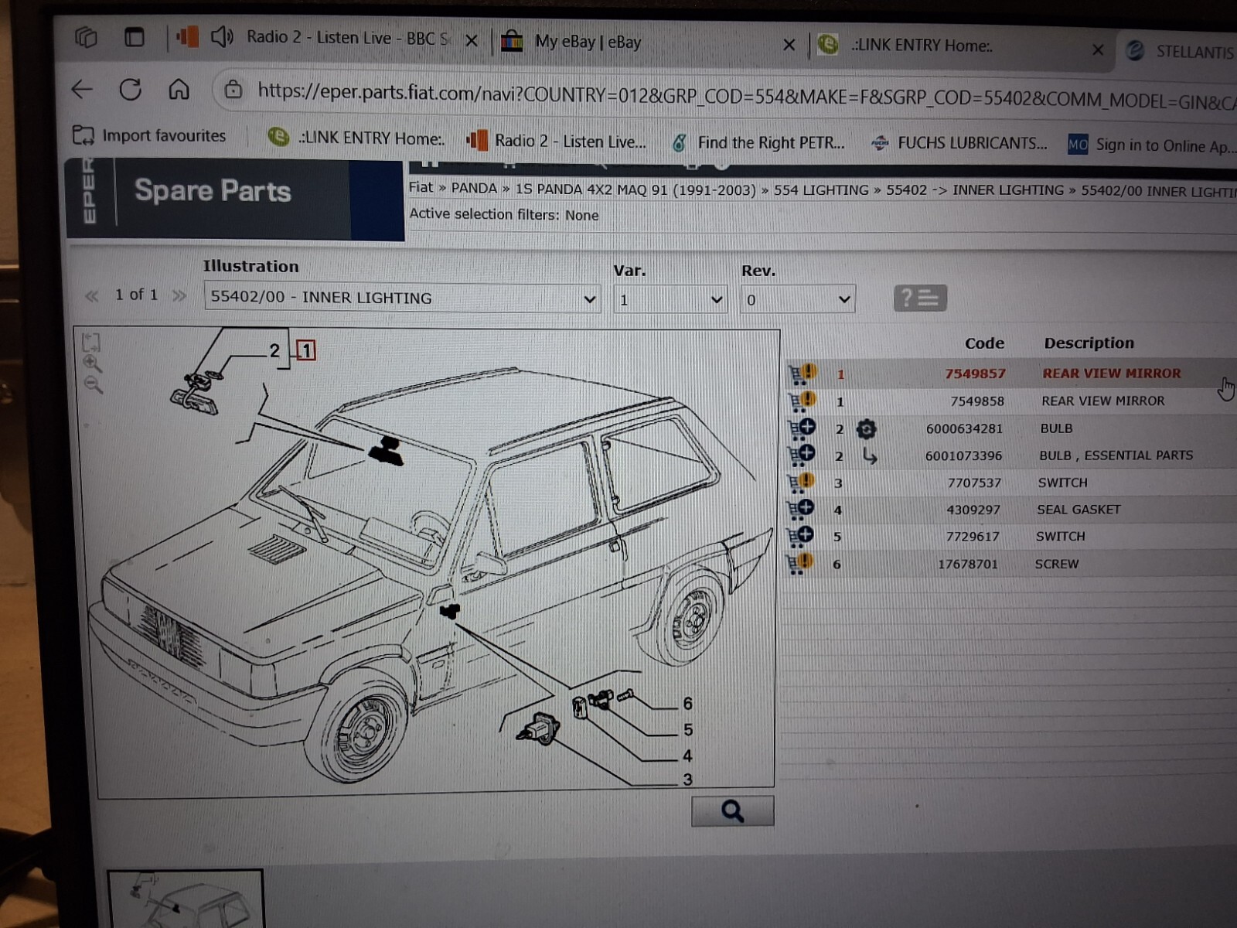Go to next illustration arrows
1237x928 pixels.
pyautogui.click(x=179, y=295)
